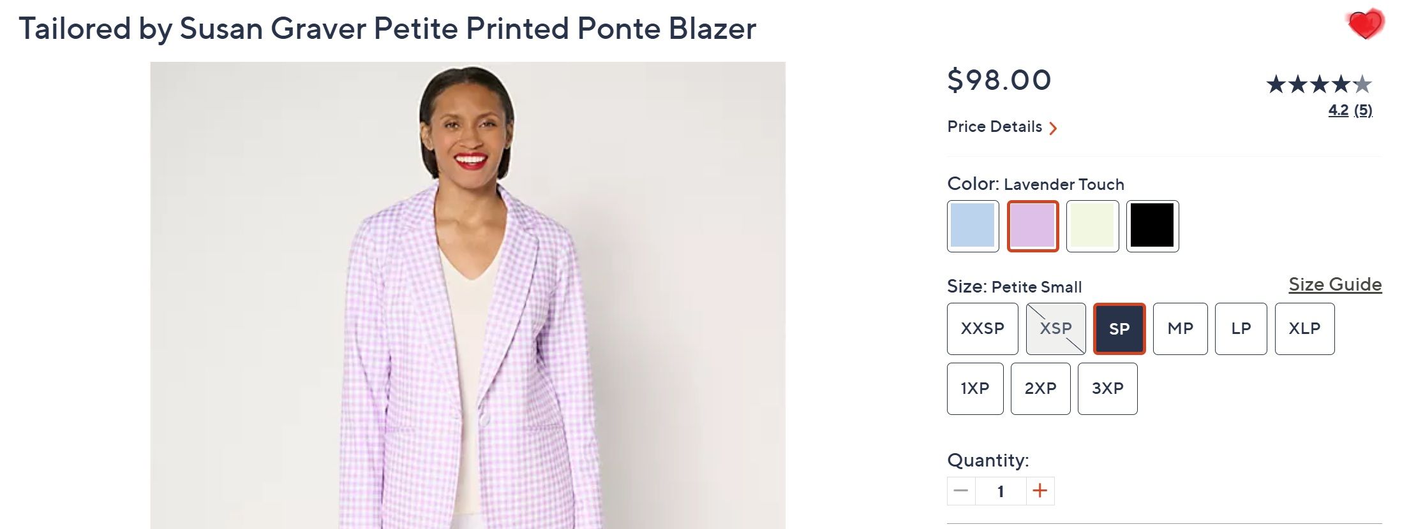Screen dimensions: 1409x529
Task: Choose the SP size option
Action: (1119, 329)
